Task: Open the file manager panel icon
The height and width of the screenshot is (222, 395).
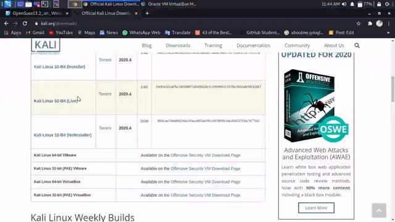Action: tap(28, 4)
